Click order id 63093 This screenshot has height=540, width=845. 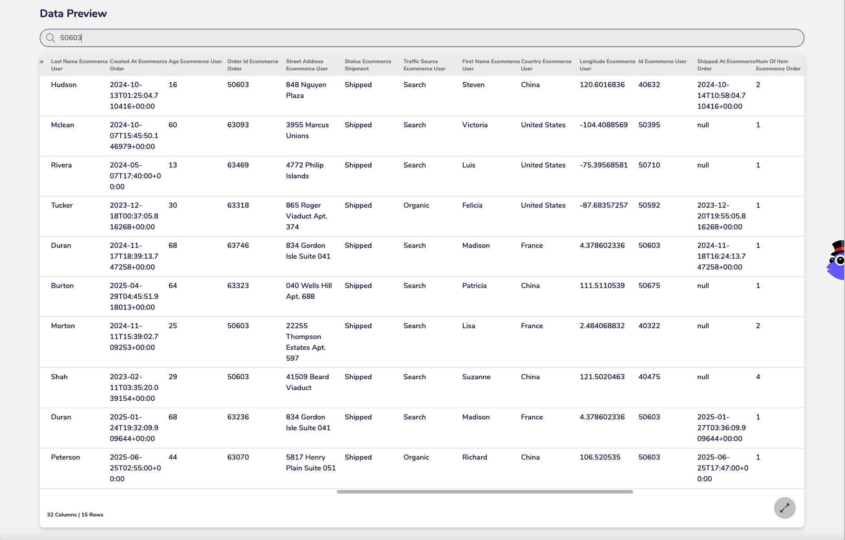238,125
